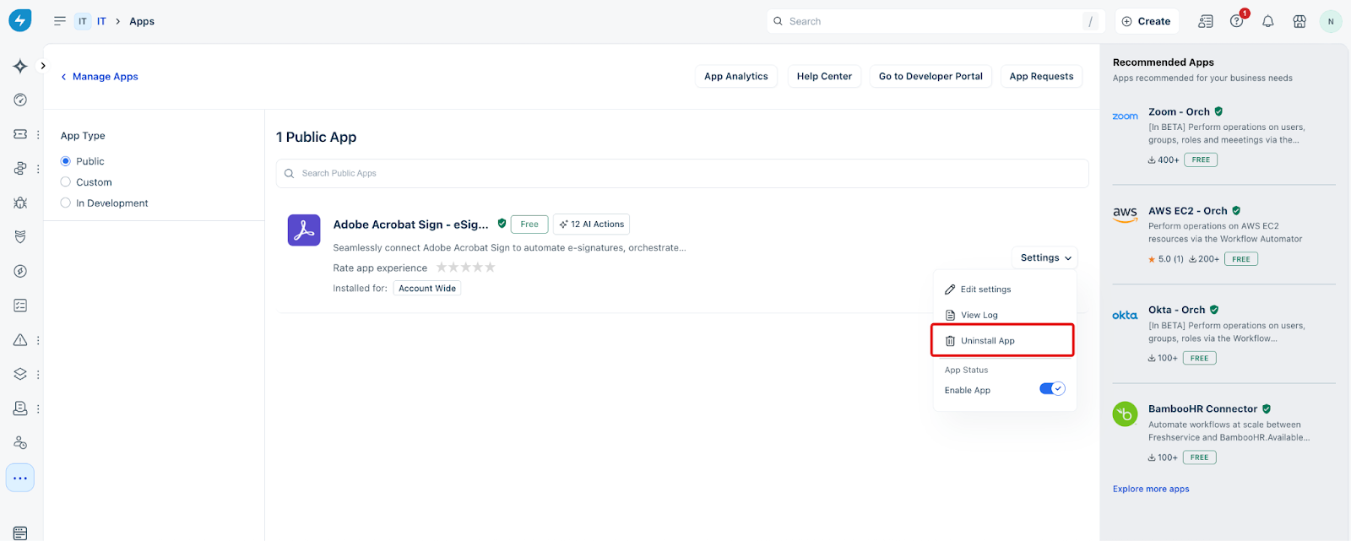Expand the dots menu beside the layers icon
The width and height of the screenshot is (1351, 541).
coord(38,374)
